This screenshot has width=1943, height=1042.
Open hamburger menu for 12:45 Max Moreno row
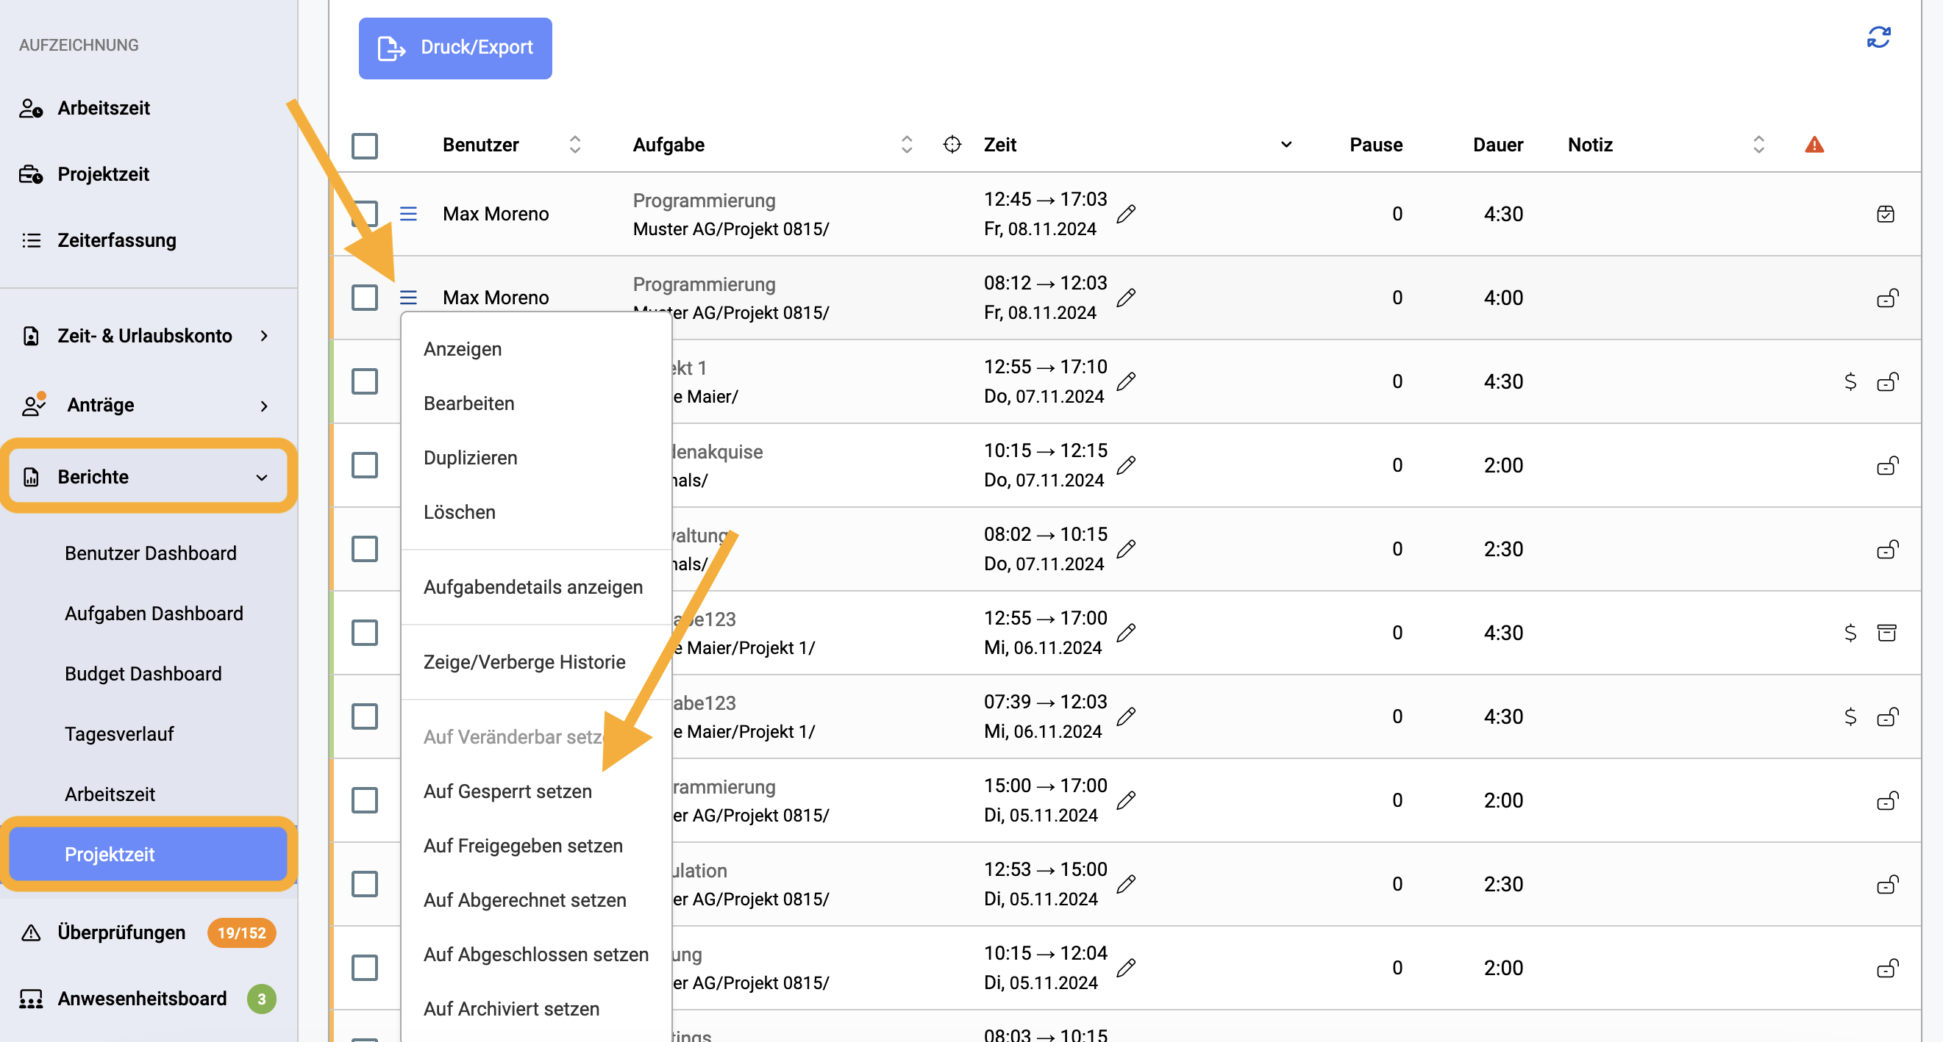[408, 214]
